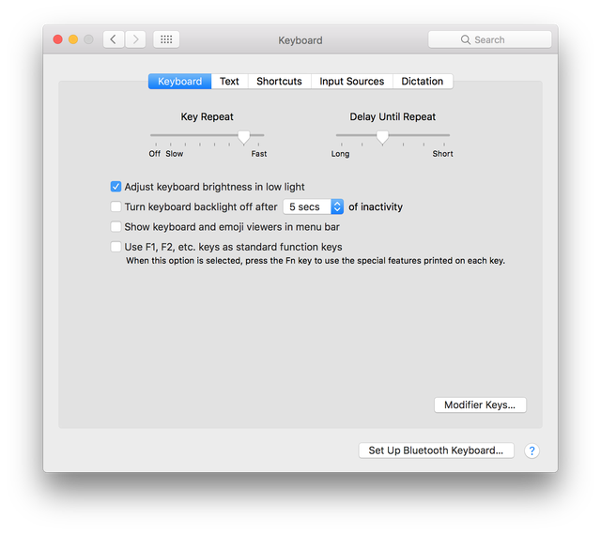
Task: Click the Short label under Delay Until Repeat
Action: click(x=442, y=154)
